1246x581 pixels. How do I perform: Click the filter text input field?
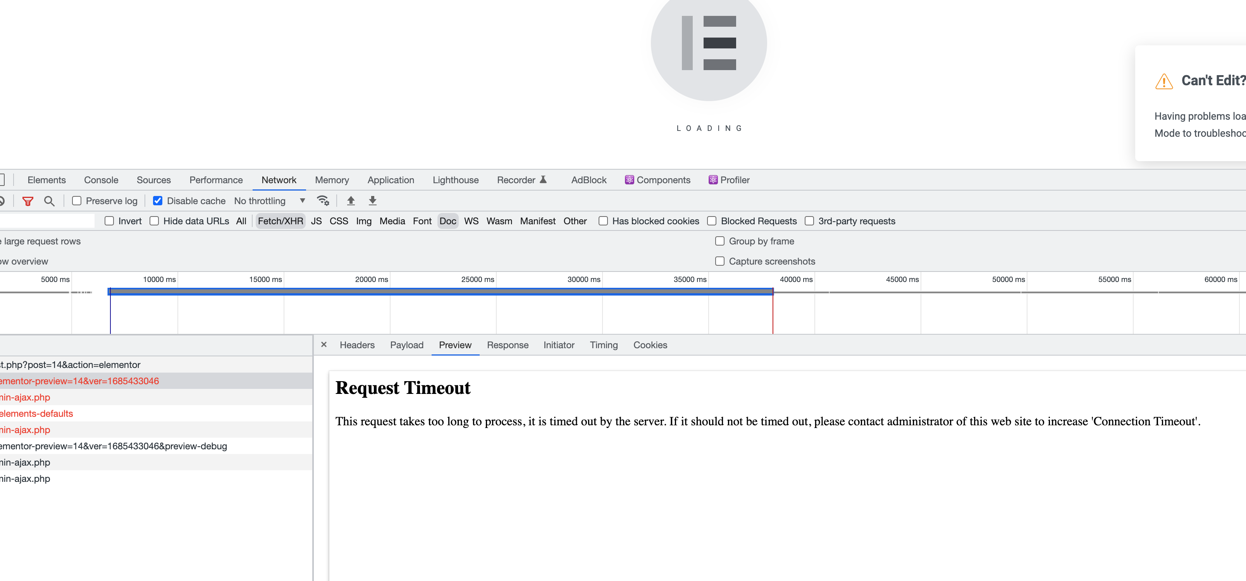coord(46,221)
